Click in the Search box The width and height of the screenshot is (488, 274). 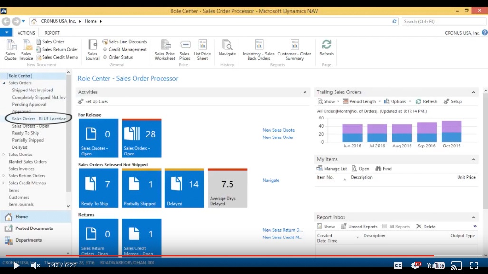pyautogui.click(x=443, y=21)
